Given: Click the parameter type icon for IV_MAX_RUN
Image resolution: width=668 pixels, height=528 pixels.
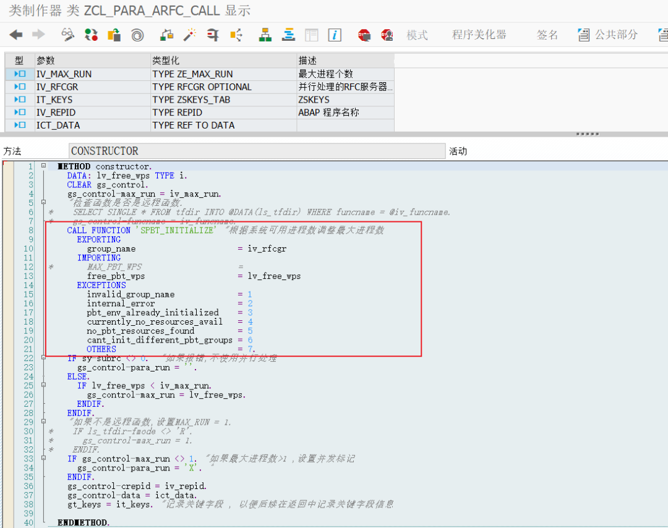Looking at the screenshot, I should coord(20,74).
